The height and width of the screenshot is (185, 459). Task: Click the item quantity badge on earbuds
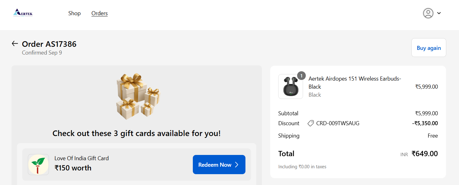301,76
